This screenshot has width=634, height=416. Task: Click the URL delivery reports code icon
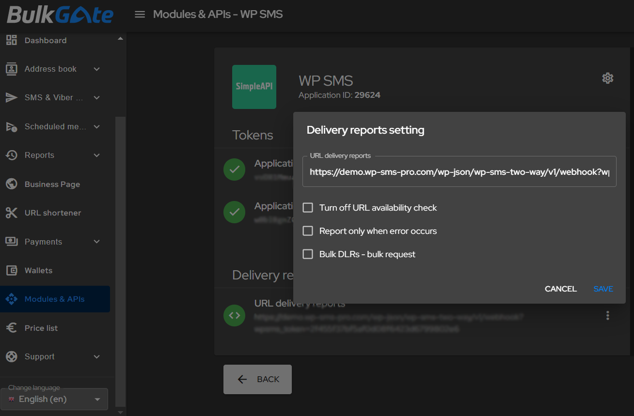click(234, 315)
